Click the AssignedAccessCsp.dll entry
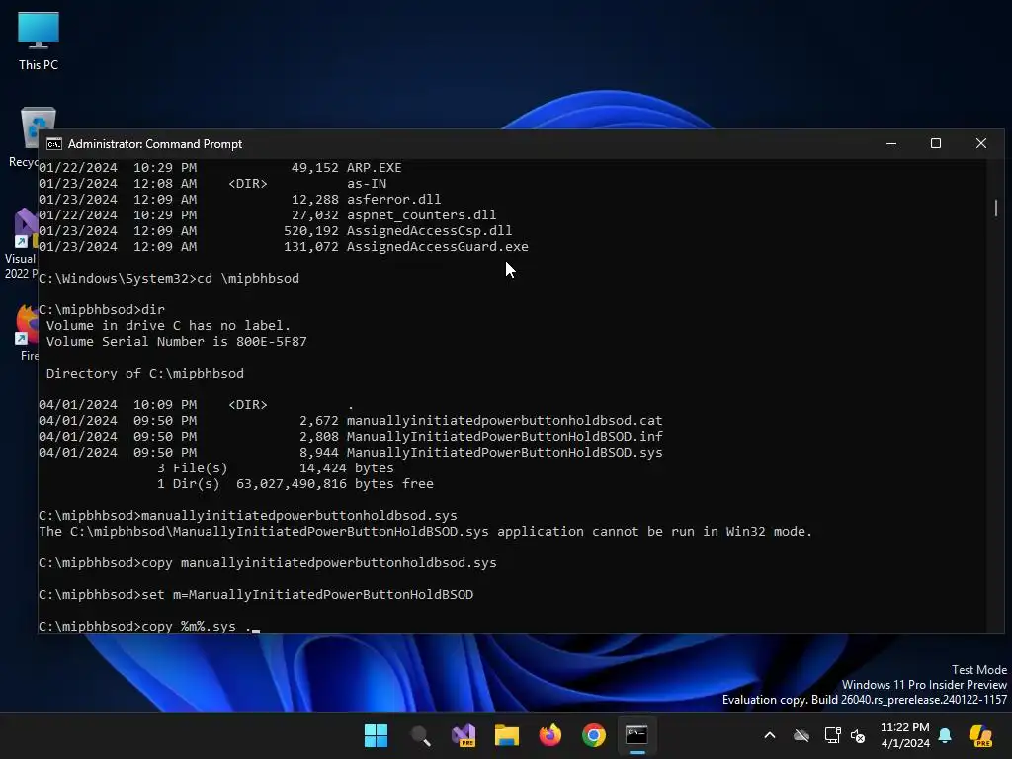The image size is (1012, 759). (429, 230)
